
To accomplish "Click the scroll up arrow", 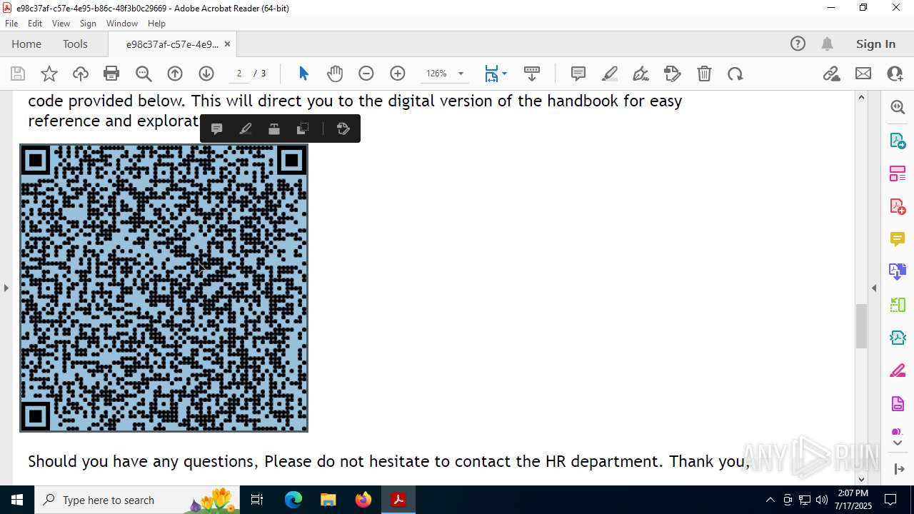I will click(x=861, y=97).
